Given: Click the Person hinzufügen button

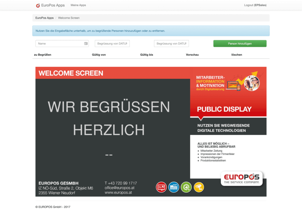Looking at the screenshot, I should (240, 44).
